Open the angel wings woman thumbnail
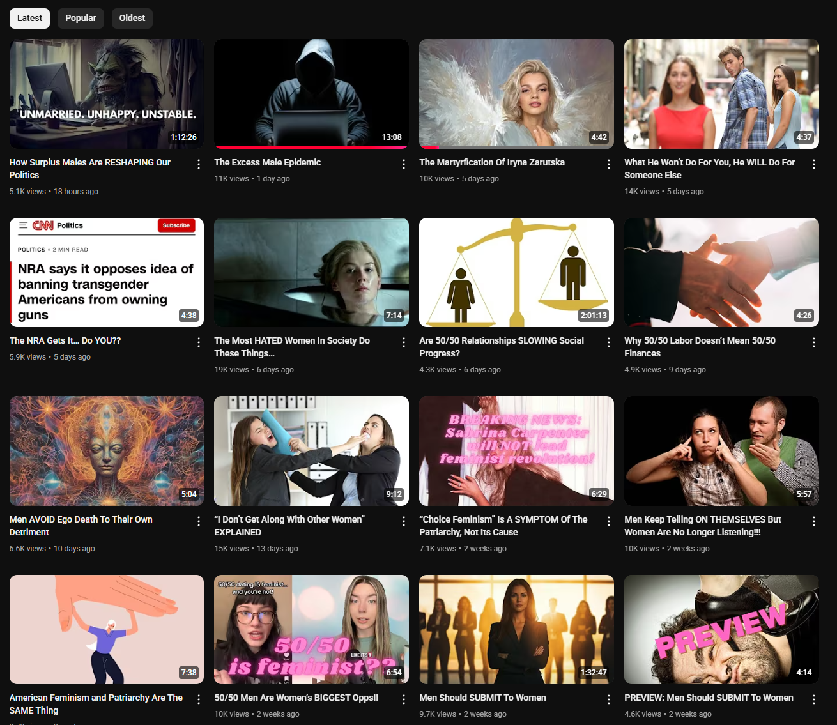The image size is (837, 725). (x=516, y=94)
